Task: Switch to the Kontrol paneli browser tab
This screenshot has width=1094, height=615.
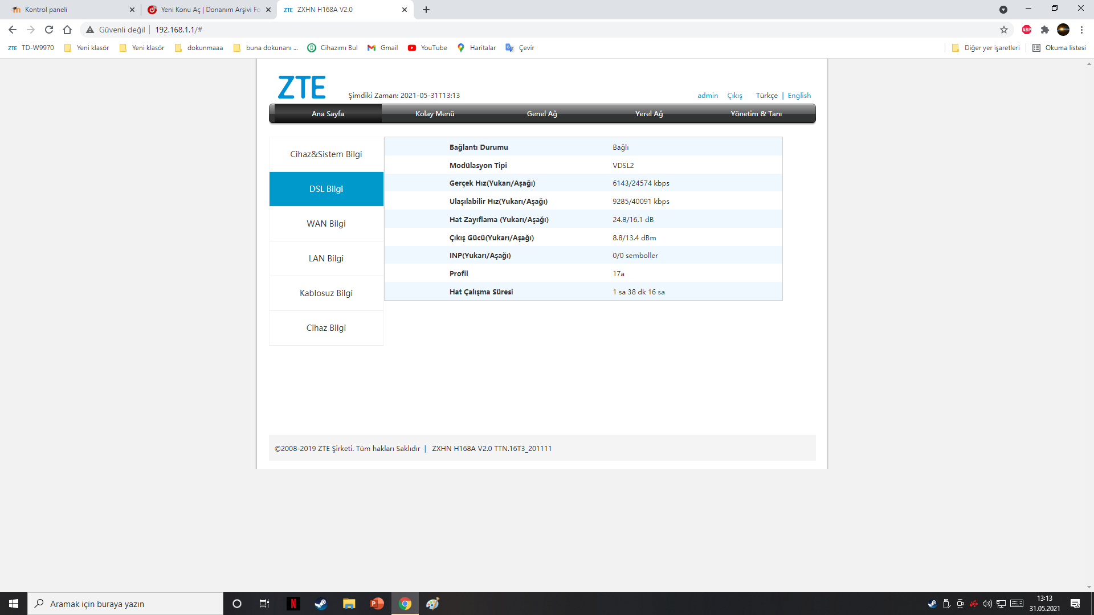Action: [x=68, y=10]
